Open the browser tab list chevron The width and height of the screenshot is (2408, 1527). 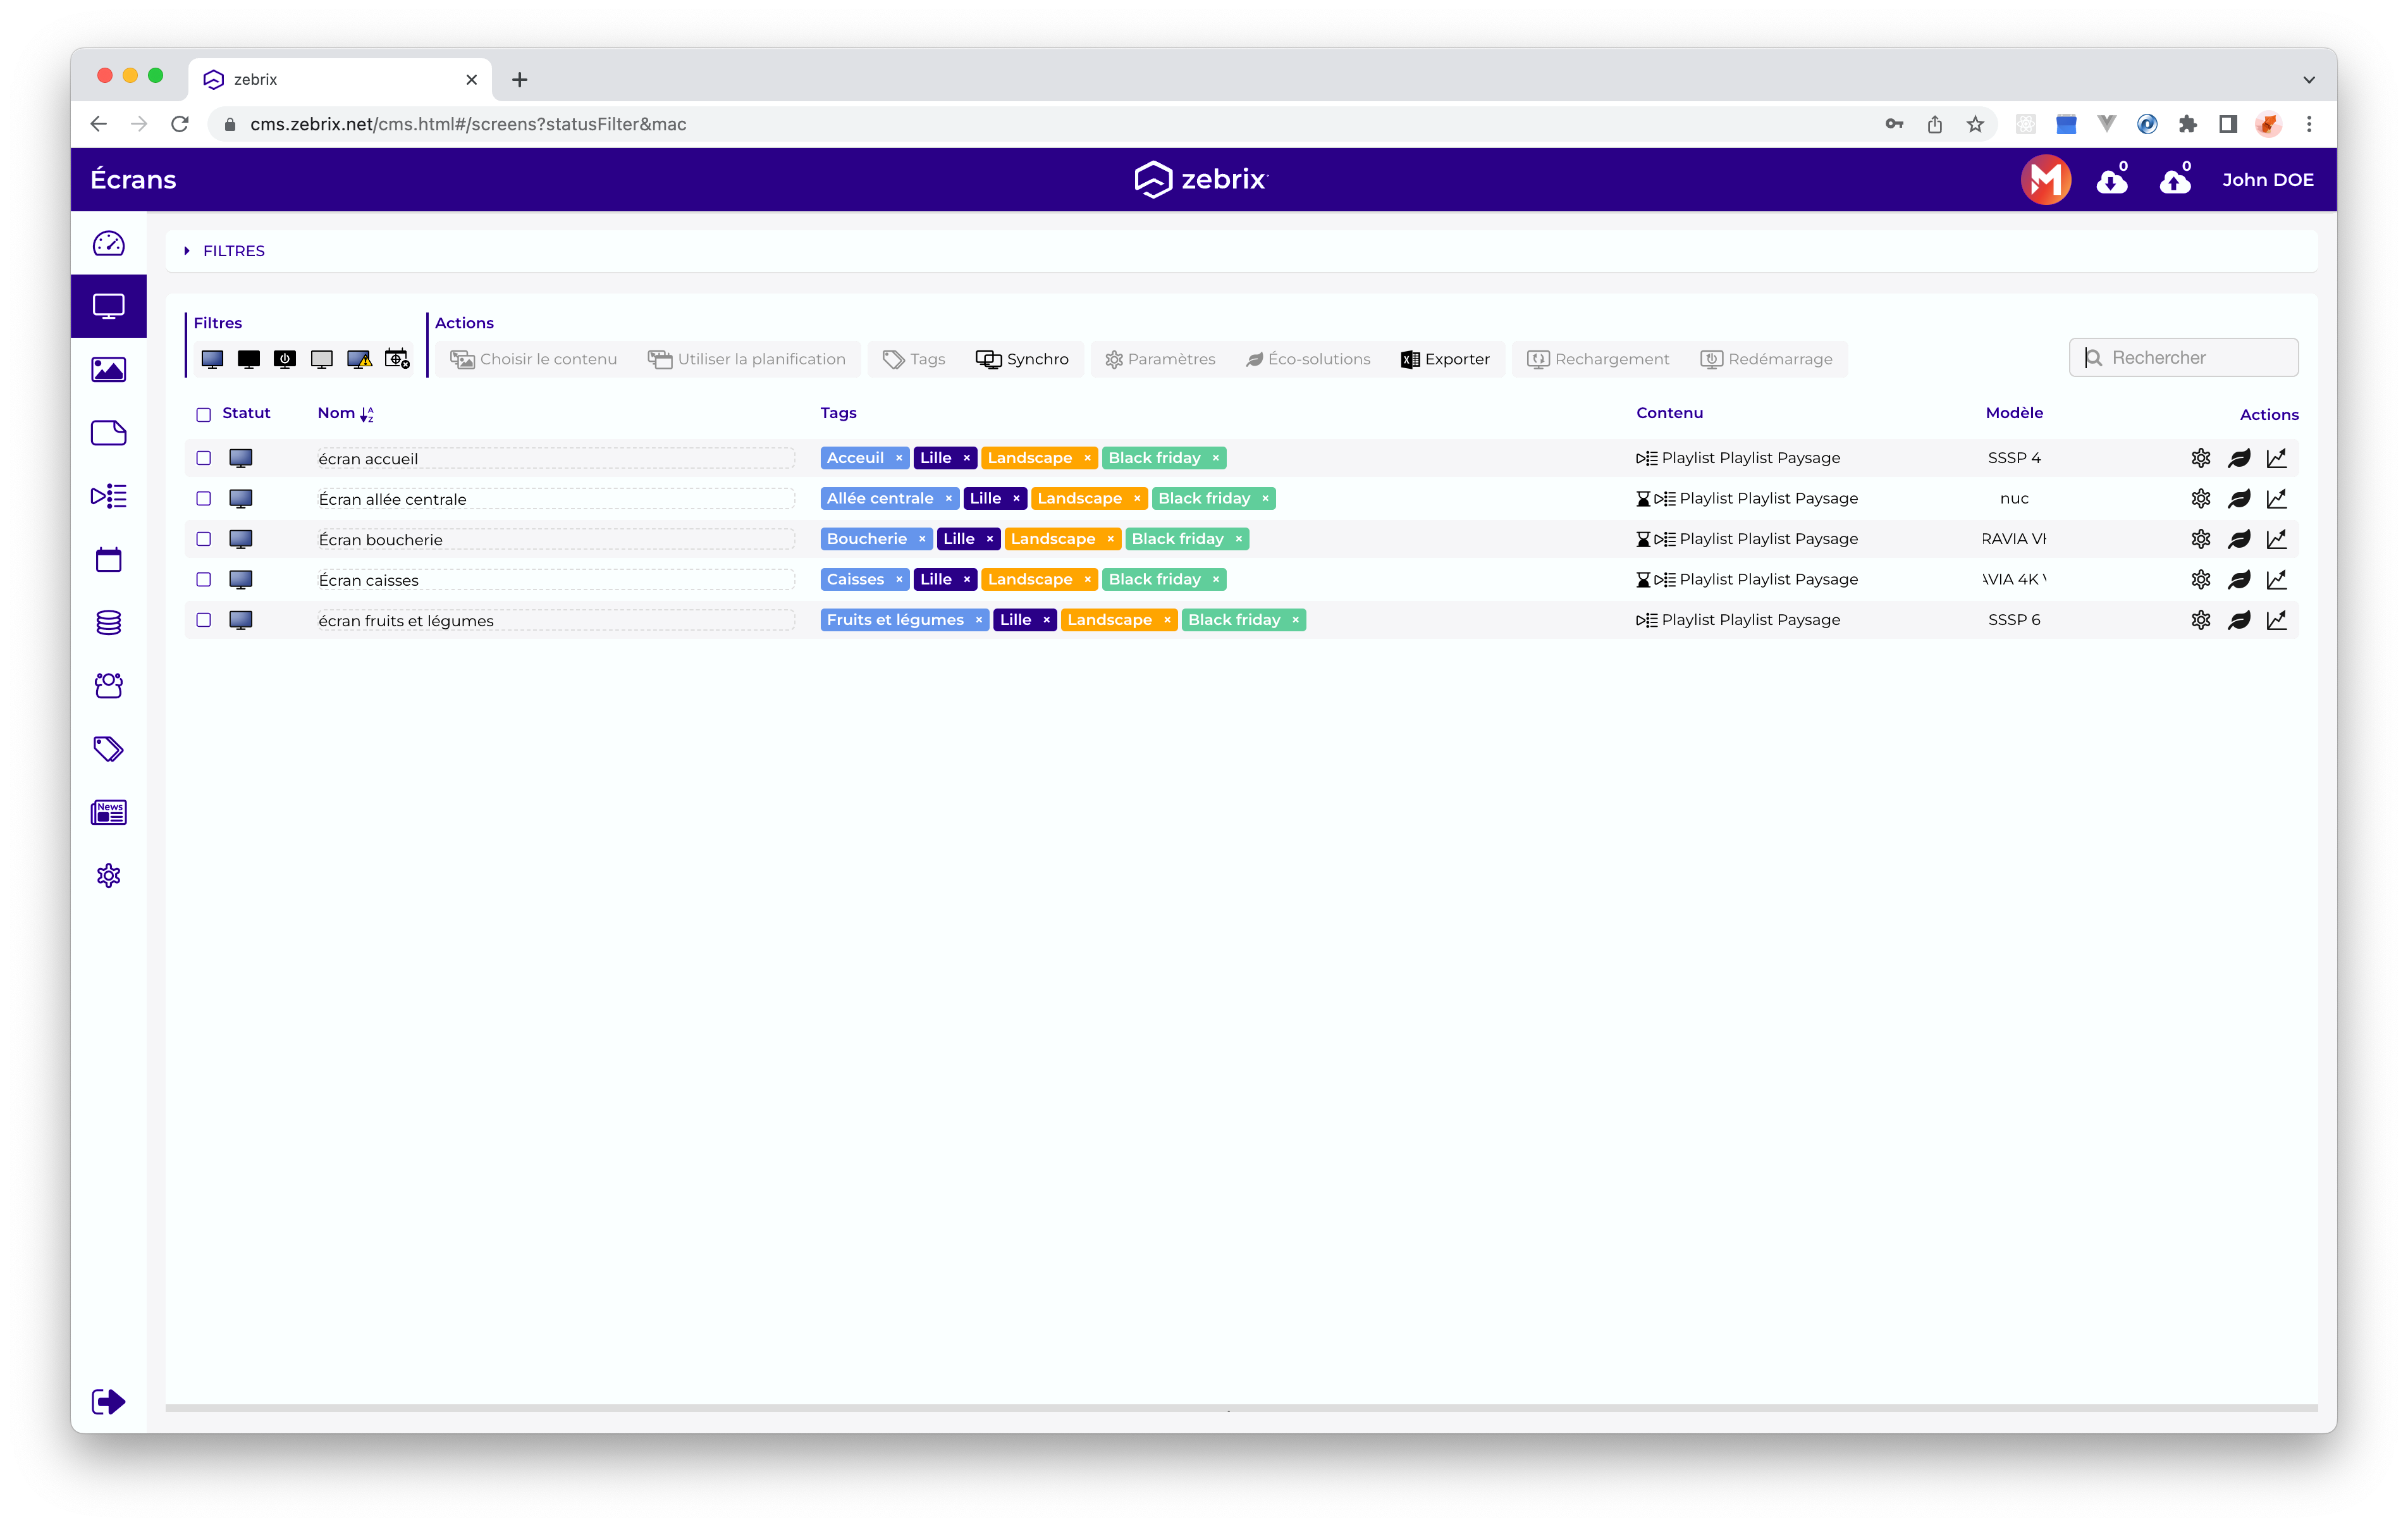(2308, 80)
